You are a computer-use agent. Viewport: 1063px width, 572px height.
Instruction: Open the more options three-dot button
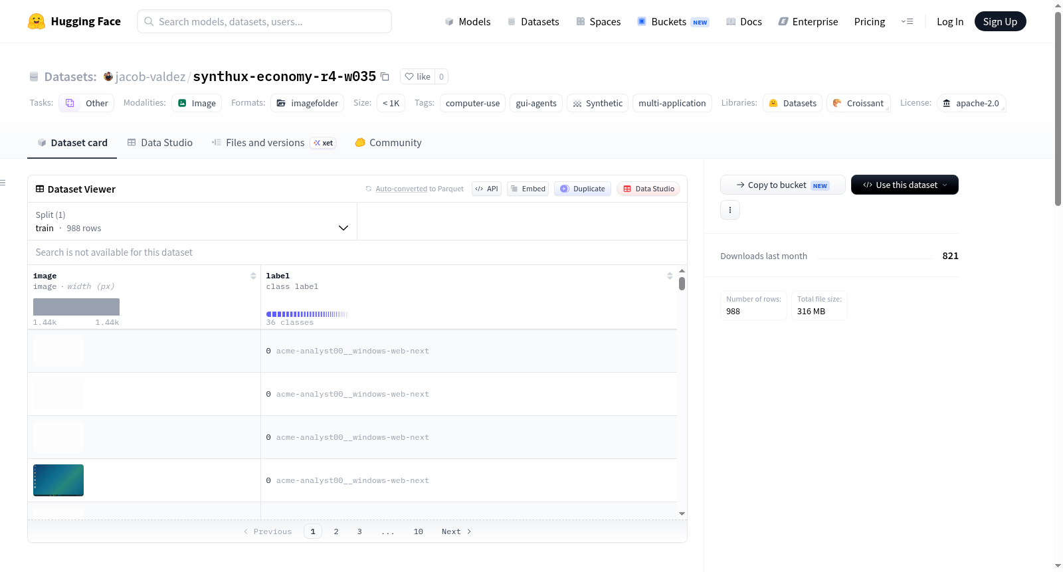pyautogui.click(x=730, y=210)
